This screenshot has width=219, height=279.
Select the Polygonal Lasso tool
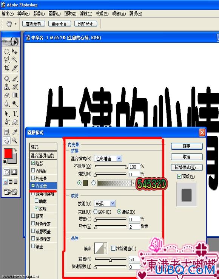coord(6,60)
